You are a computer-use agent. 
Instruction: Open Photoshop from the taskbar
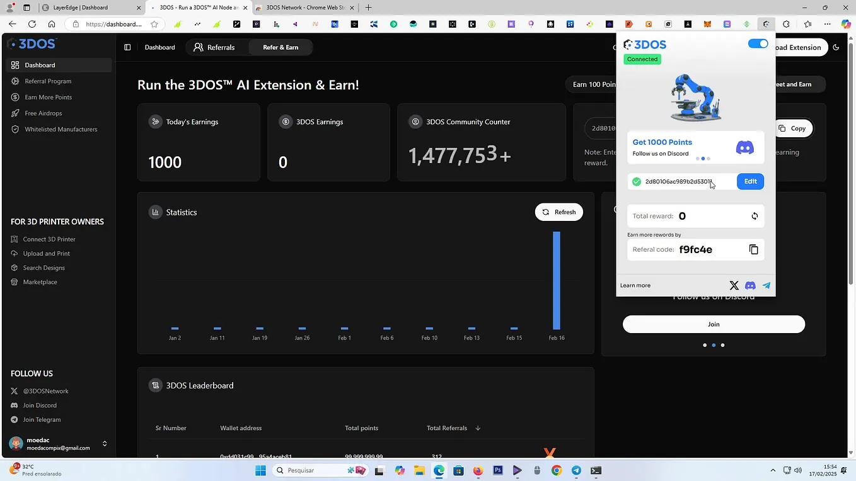click(498, 470)
